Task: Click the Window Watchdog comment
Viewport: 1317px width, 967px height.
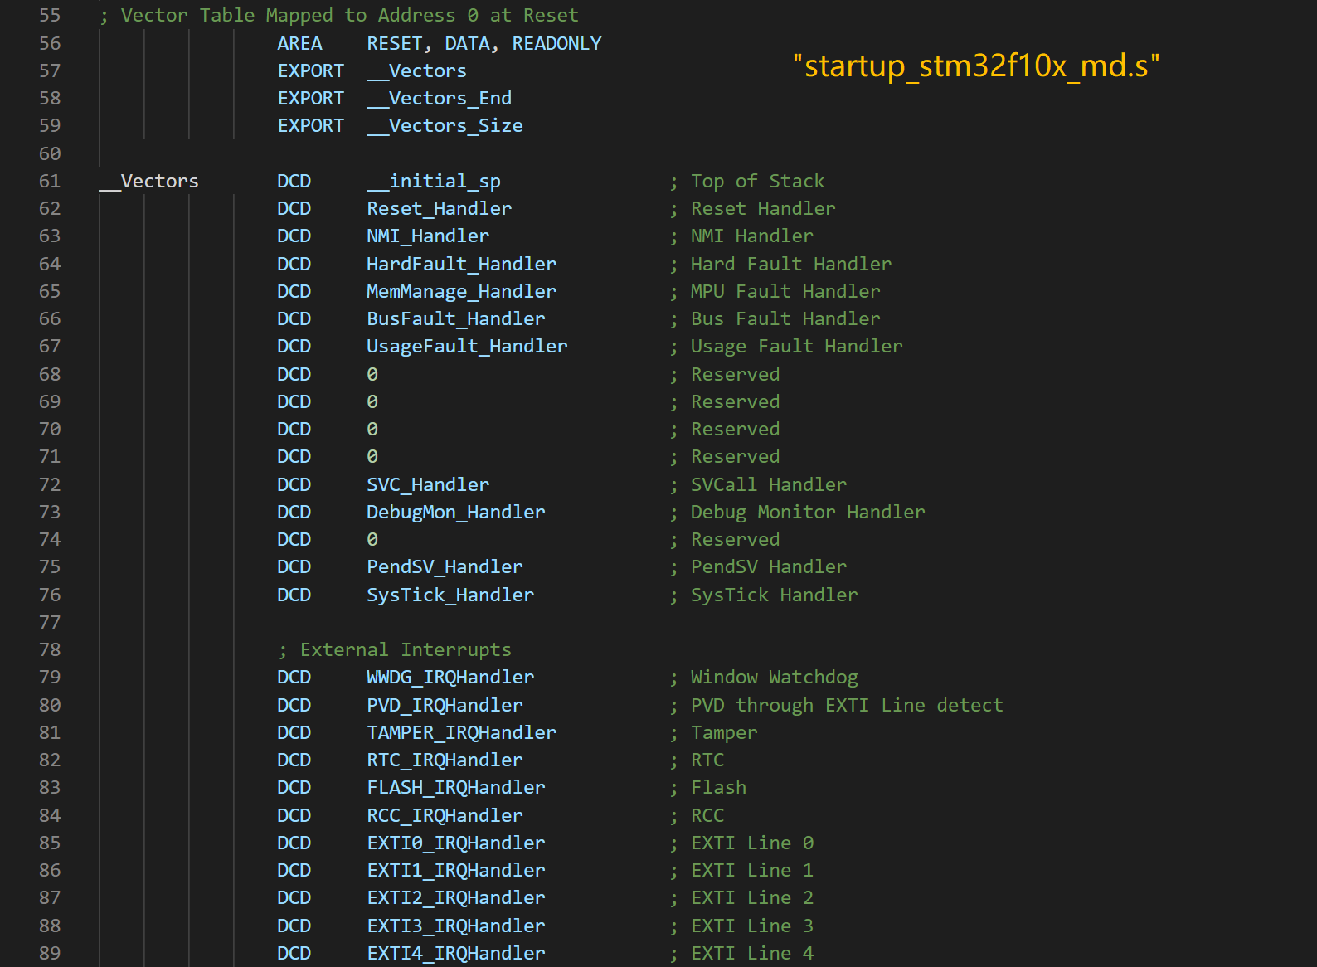Action: coord(764,678)
